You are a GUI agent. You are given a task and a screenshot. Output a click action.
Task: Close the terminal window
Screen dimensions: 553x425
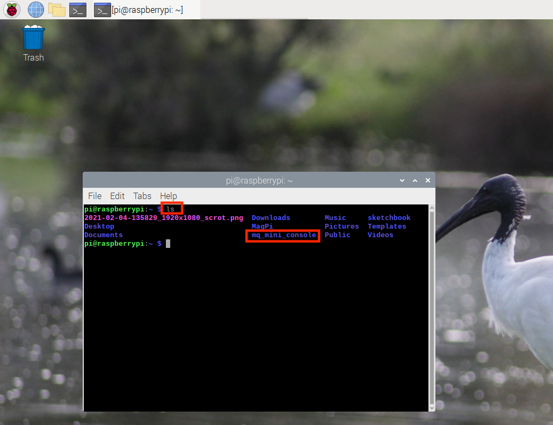click(428, 180)
